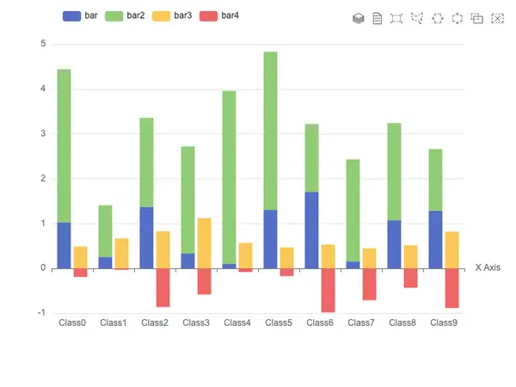Screen dimensions: 516x387
Task: Click the stack mode toolbox icon
Action: [x=359, y=18]
